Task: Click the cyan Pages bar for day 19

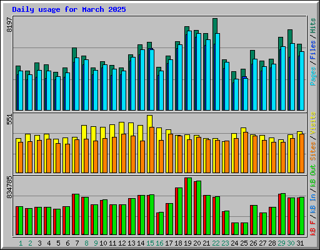Action: pos(189,71)
